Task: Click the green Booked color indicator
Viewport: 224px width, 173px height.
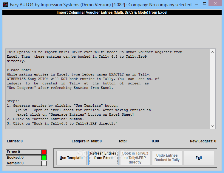Action: tap(44, 158)
